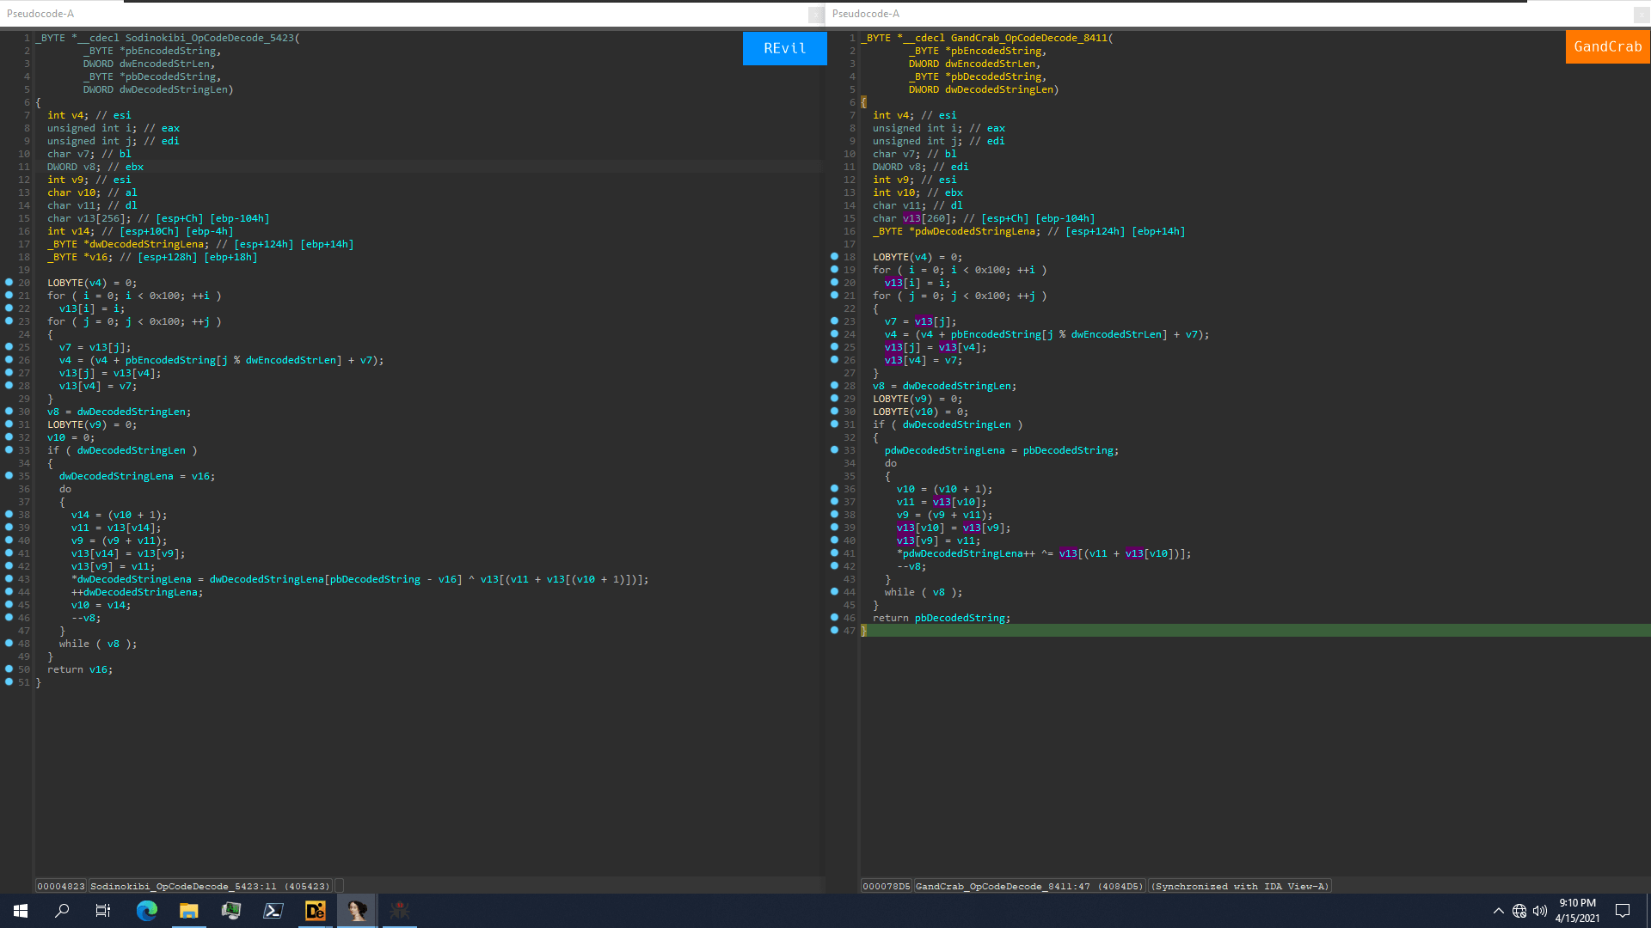The image size is (1651, 928).
Task: Show hidden system tray icons
Action: coord(1499,911)
